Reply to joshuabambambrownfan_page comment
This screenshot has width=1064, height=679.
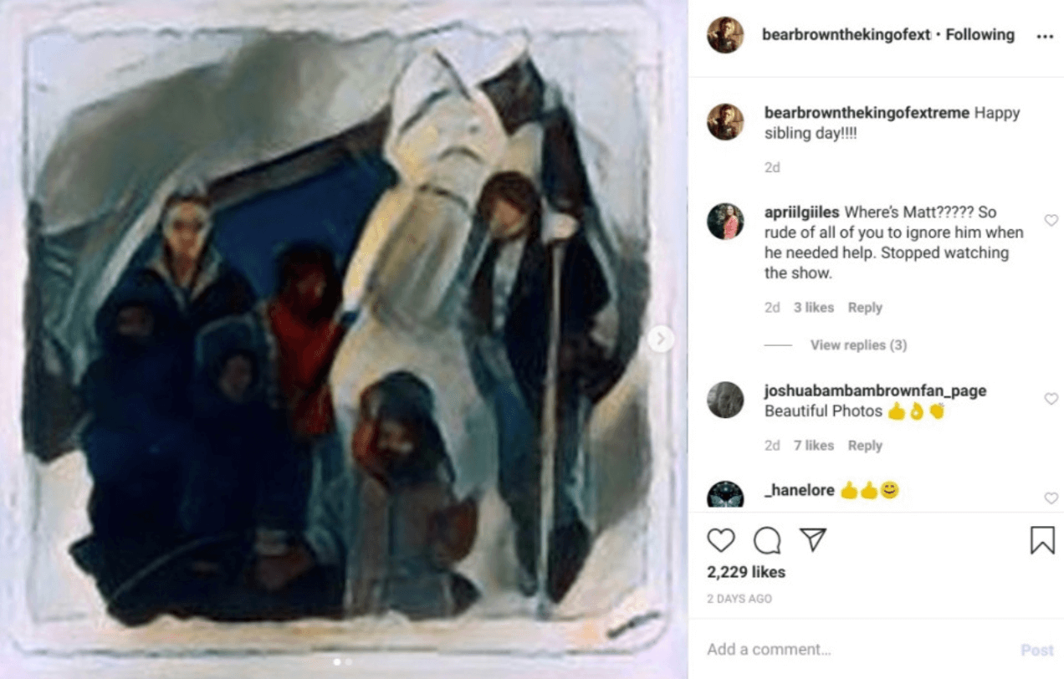pyautogui.click(x=865, y=446)
